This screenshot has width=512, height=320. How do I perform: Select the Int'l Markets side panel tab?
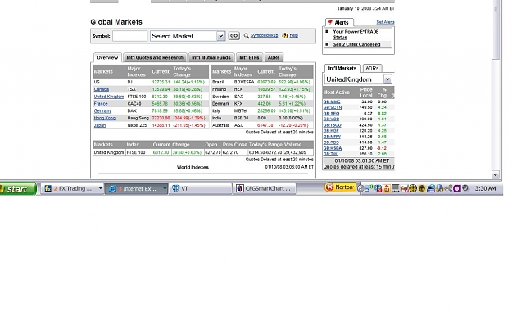pos(342,68)
